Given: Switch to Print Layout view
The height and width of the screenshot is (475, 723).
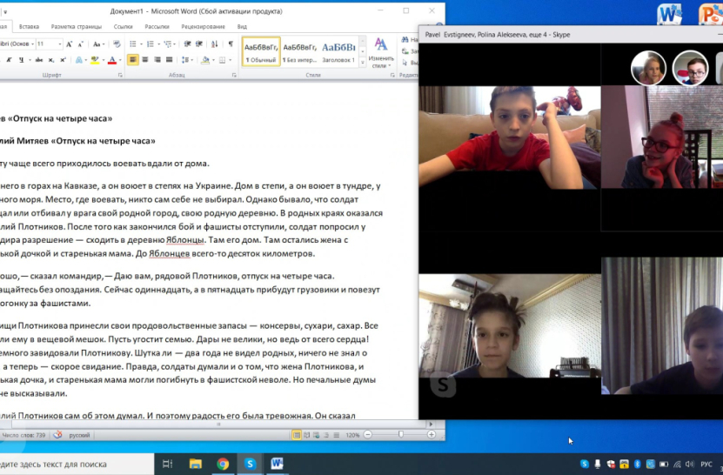Looking at the screenshot, I should click(x=297, y=435).
